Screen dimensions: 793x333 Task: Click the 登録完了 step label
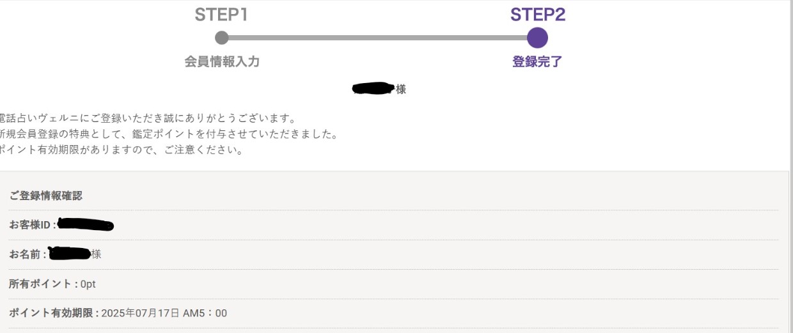[x=538, y=62]
